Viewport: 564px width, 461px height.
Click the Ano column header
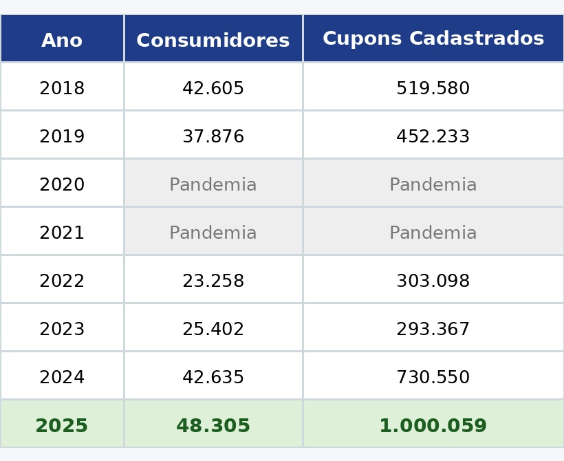(x=62, y=40)
